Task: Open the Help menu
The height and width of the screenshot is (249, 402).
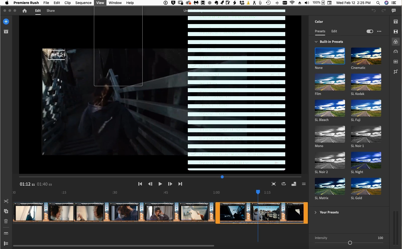Action: click(x=130, y=3)
